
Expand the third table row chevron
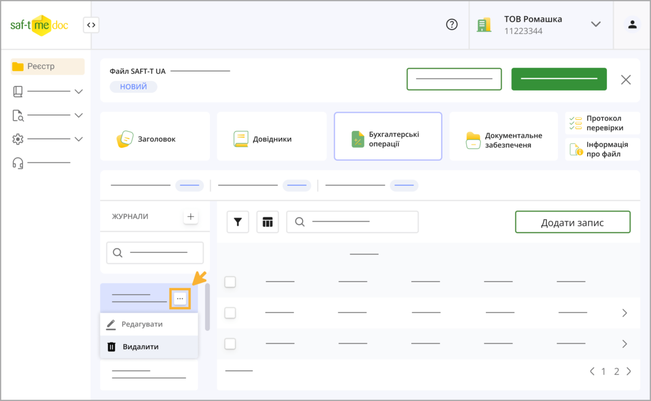[624, 344]
